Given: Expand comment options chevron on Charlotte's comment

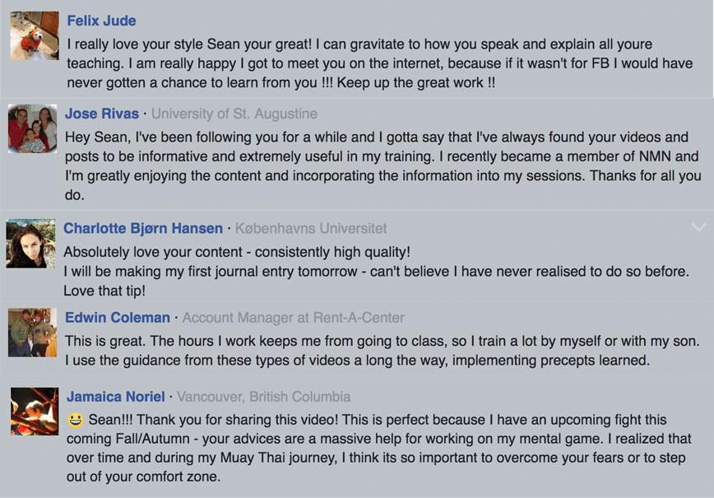Looking at the screenshot, I should click(698, 227).
